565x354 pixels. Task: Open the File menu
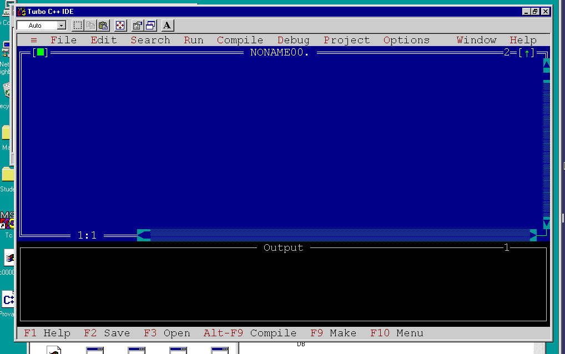[64, 40]
